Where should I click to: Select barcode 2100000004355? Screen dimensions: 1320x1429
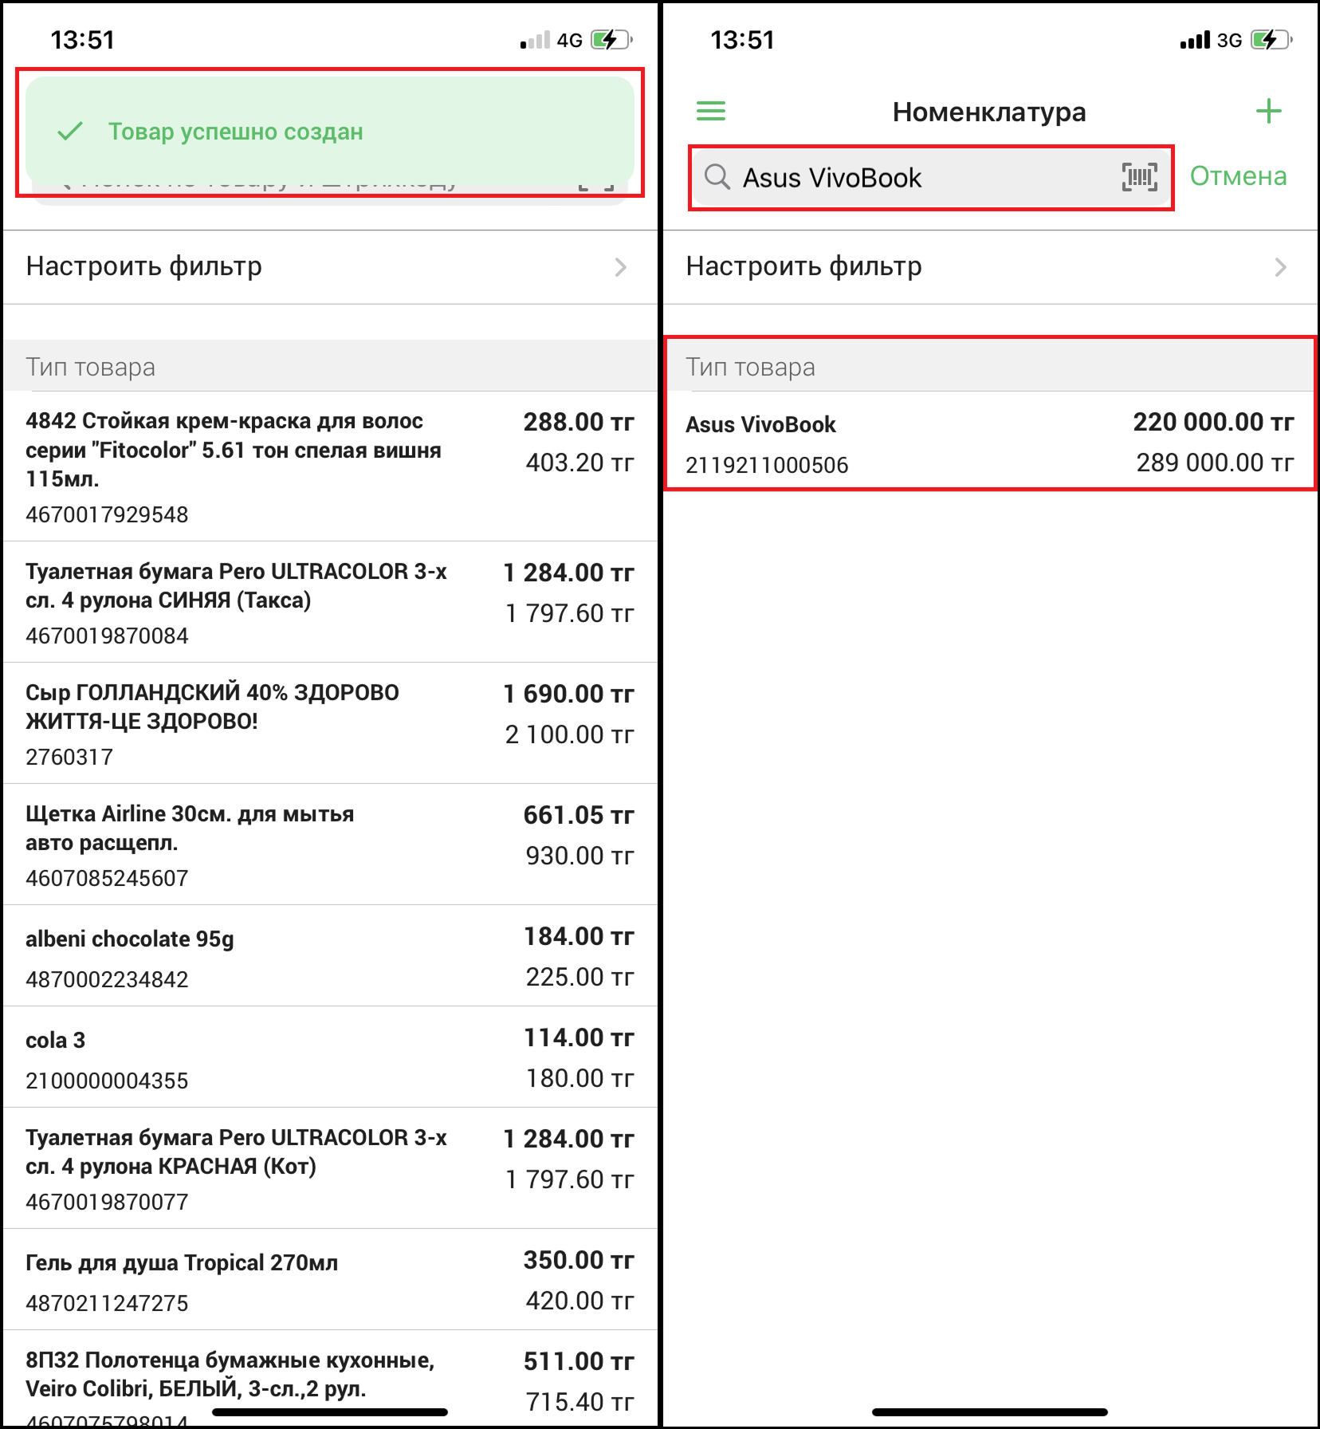click(107, 1081)
